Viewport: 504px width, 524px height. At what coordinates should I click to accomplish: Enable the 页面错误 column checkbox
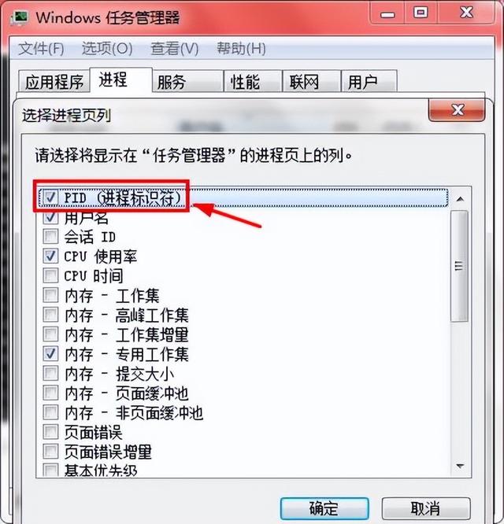click(x=51, y=432)
